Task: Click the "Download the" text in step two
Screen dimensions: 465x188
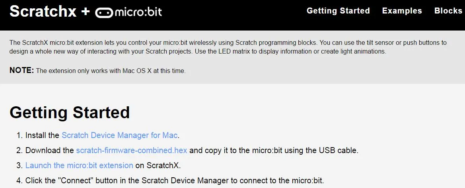Action: (50, 150)
